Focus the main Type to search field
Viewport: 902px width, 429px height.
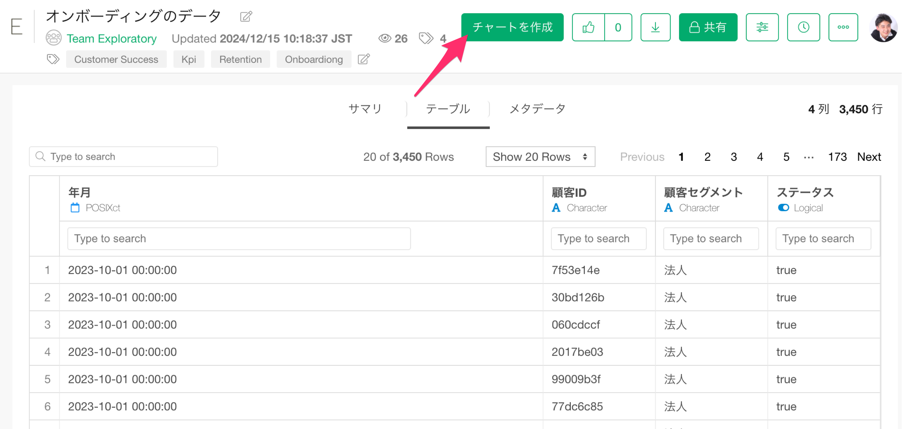coord(123,157)
